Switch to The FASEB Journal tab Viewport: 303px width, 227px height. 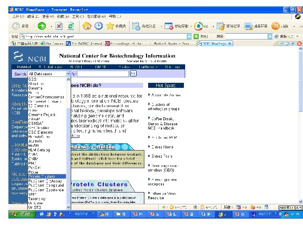point(85,44)
